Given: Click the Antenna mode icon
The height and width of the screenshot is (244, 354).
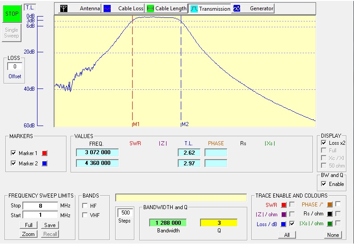Looking at the screenshot, I should pos(64,8).
